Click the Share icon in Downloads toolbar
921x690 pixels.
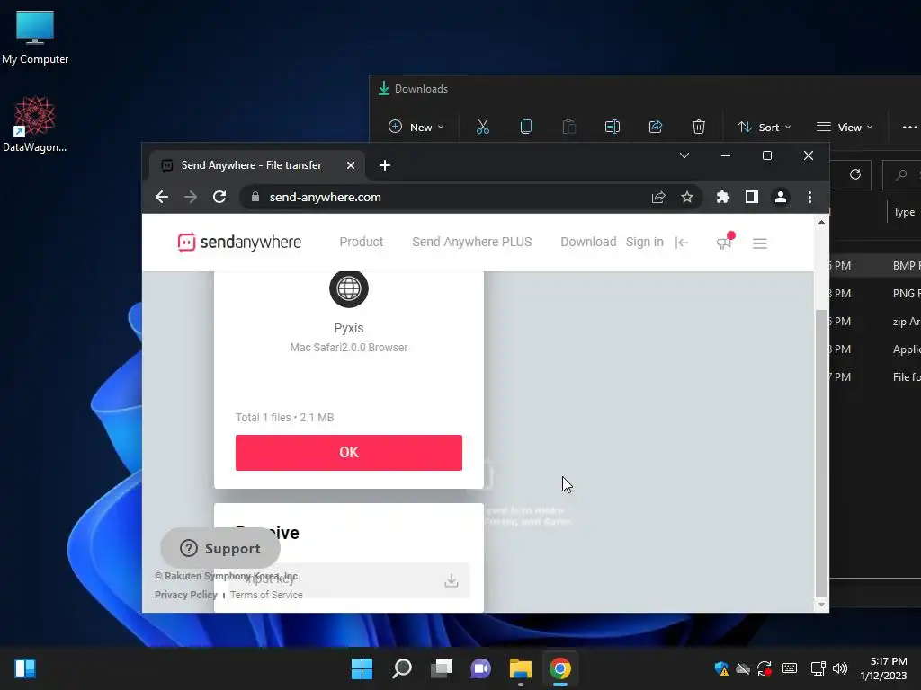(656, 127)
